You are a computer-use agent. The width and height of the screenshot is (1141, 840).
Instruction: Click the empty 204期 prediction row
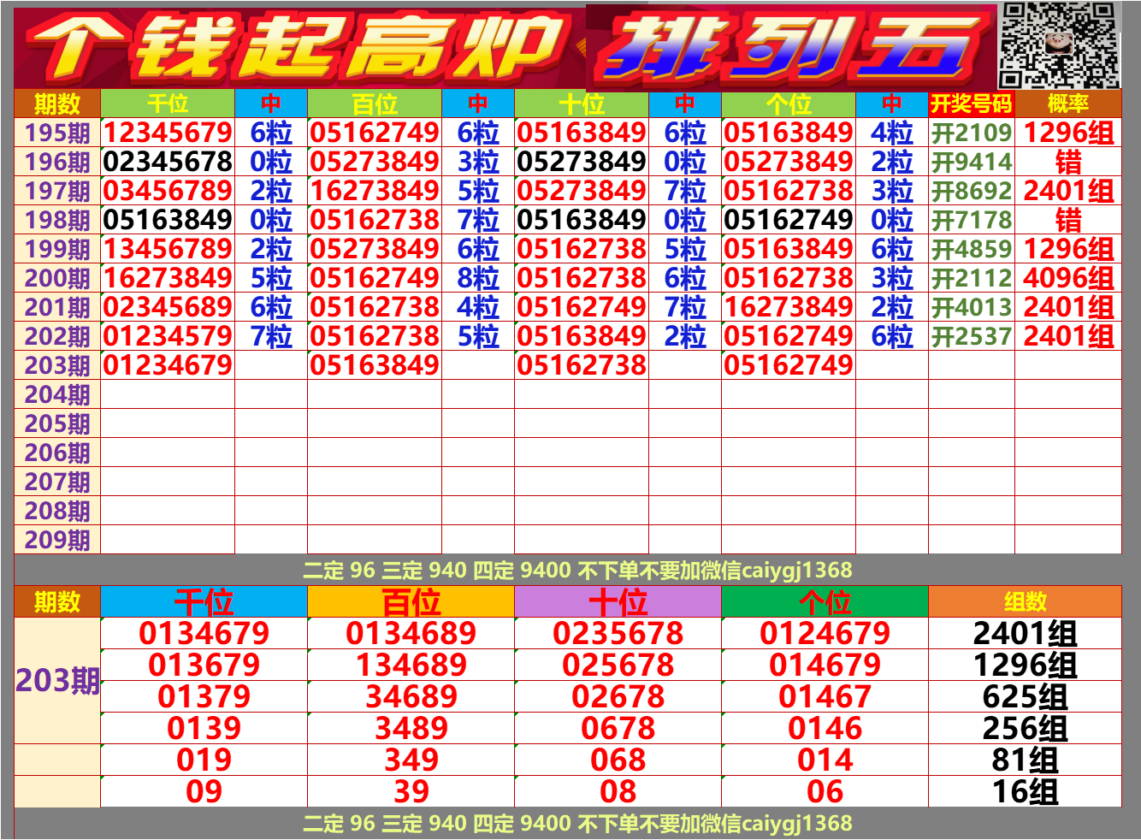point(342,393)
